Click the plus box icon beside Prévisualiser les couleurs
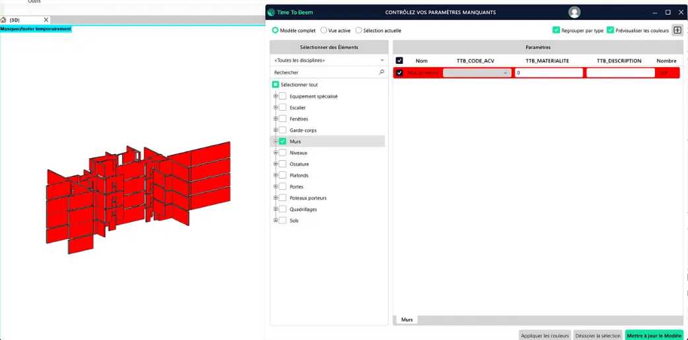The width and height of the screenshot is (688, 340). (x=677, y=30)
